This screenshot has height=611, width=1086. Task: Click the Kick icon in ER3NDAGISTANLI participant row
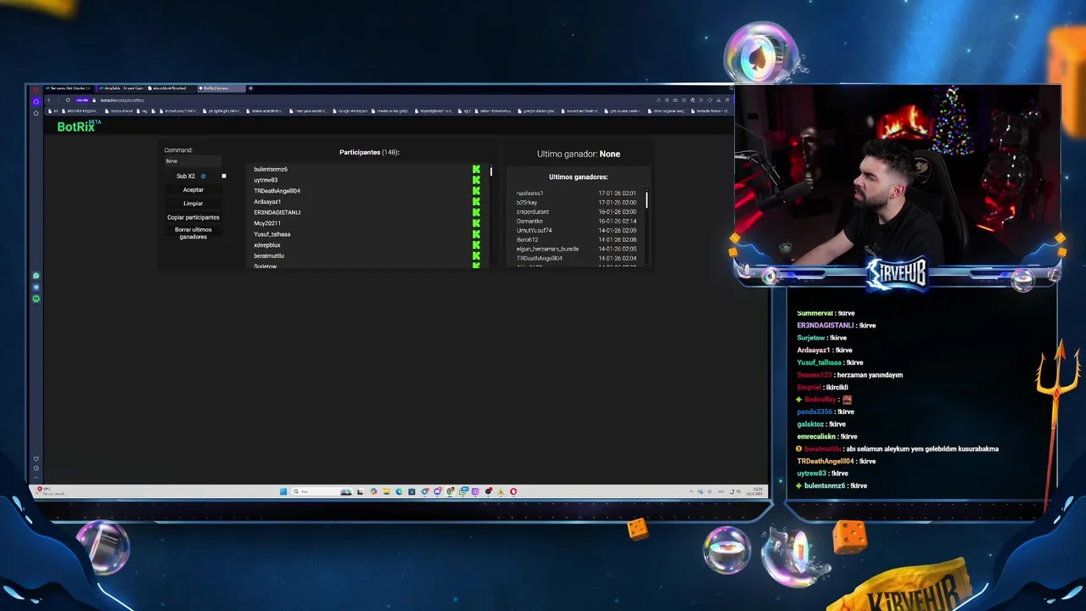(x=476, y=212)
